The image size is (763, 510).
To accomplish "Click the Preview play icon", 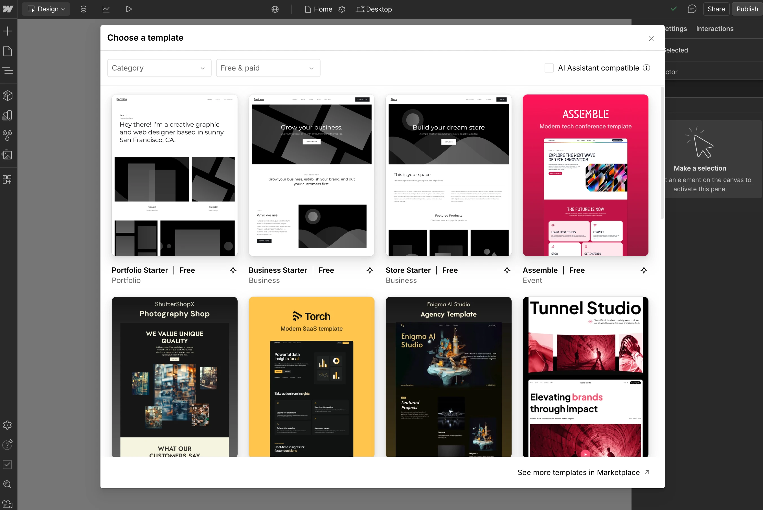I will [129, 9].
